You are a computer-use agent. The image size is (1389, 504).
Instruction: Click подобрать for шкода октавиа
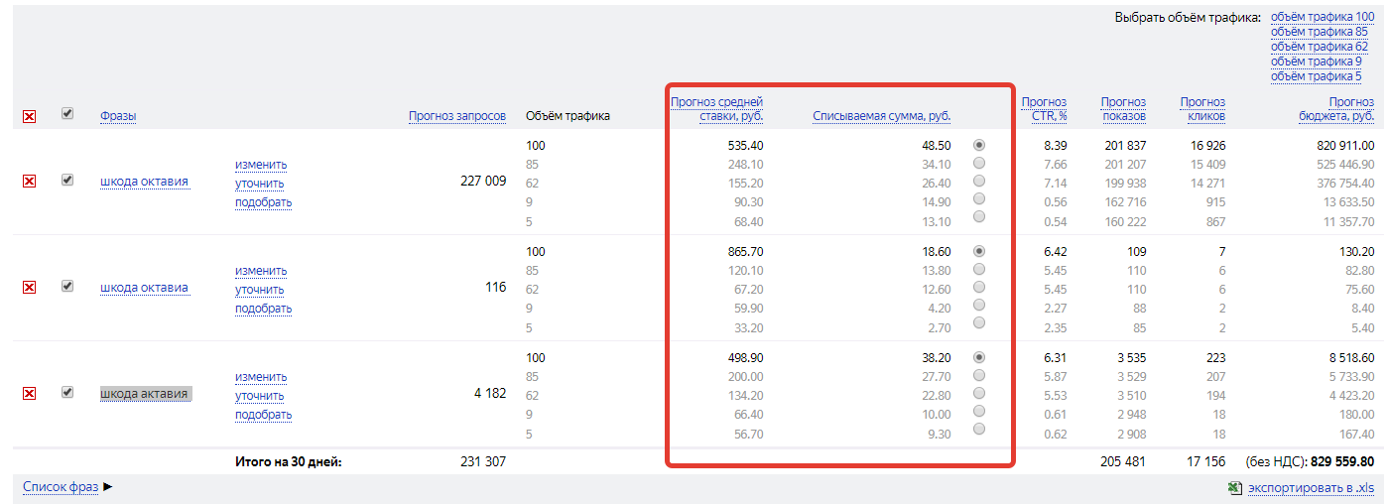tap(263, 308)
